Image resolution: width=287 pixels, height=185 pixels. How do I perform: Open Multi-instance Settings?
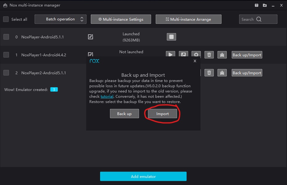(x=121, y=19)
